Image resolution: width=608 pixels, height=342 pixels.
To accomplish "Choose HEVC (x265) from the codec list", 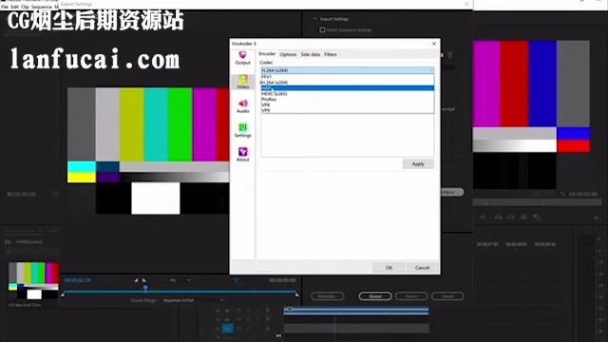I will point(348,94).
